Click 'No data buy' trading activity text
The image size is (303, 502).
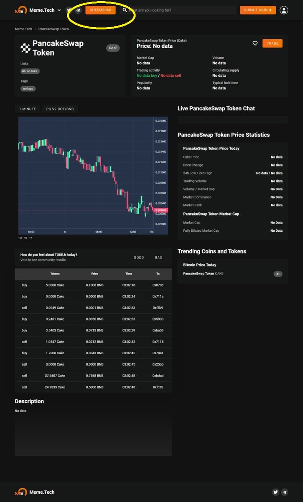pos(147,76)
